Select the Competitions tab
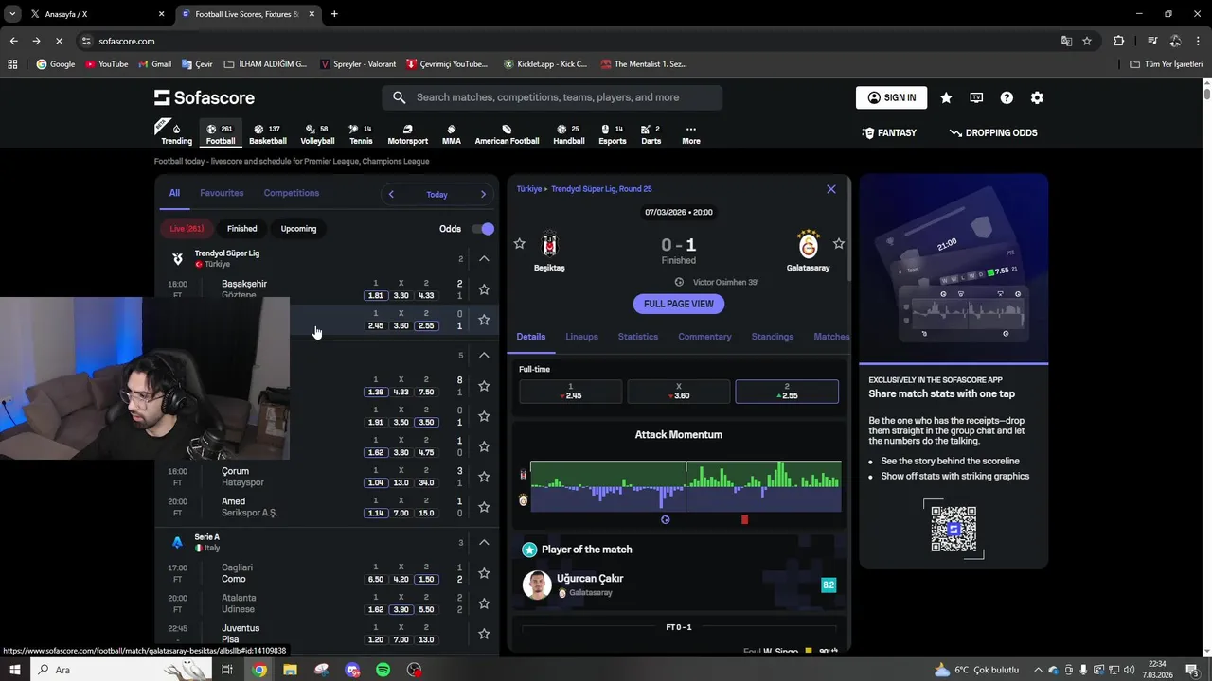Screen dimensions: 1212x681 pyautogui.click(x=292, y=193)
